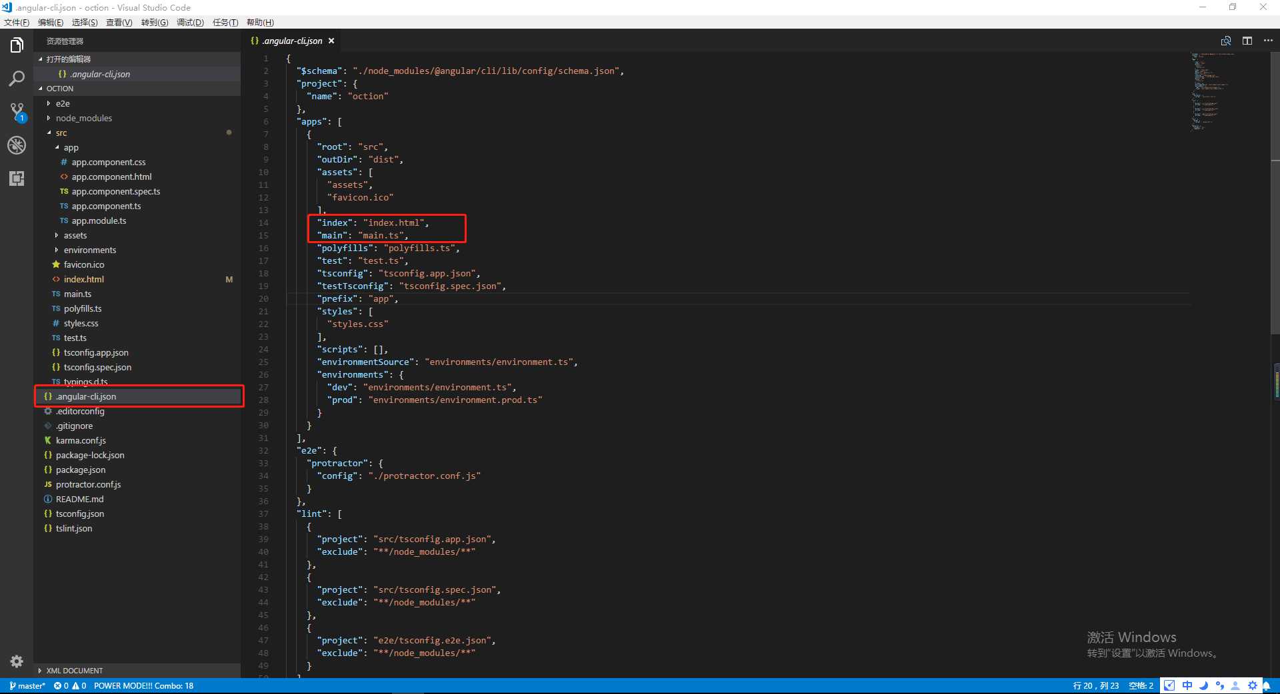Open package.json file
Viewport: 1280px width, 694px height.
coord(137,470)
